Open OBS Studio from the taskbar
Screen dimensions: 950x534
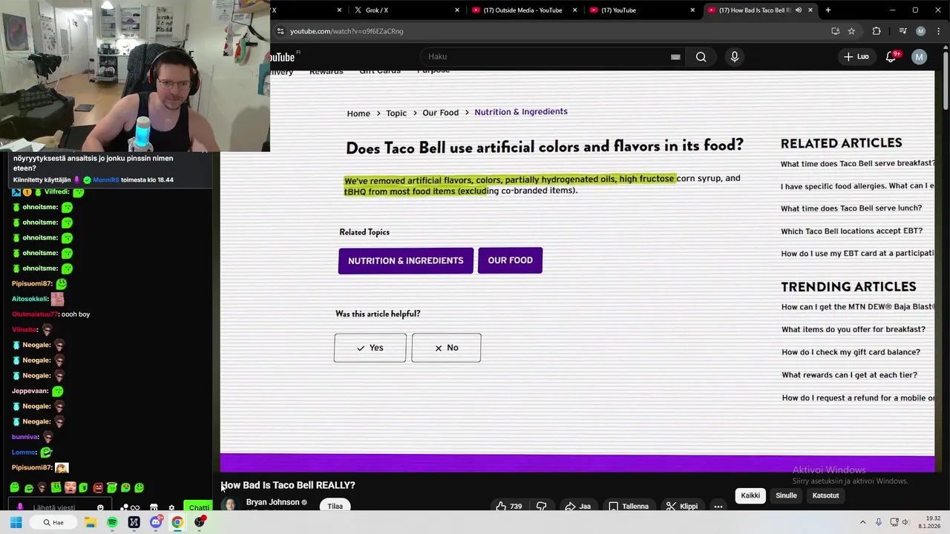199,522
